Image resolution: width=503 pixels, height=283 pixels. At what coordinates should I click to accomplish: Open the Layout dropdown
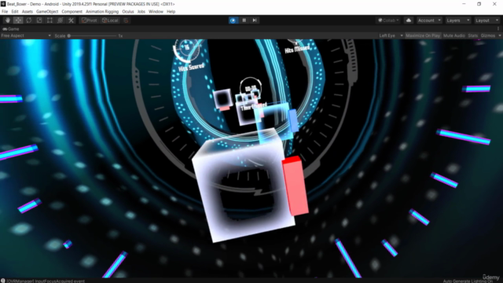486,20
